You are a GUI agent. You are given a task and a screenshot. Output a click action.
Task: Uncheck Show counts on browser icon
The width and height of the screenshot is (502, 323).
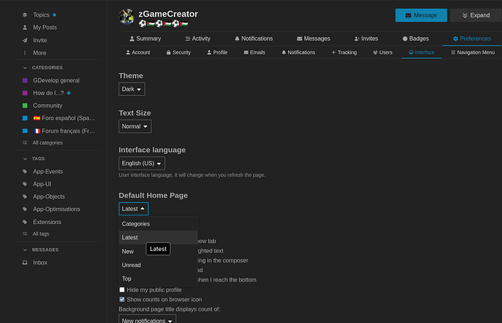[122, 299]
